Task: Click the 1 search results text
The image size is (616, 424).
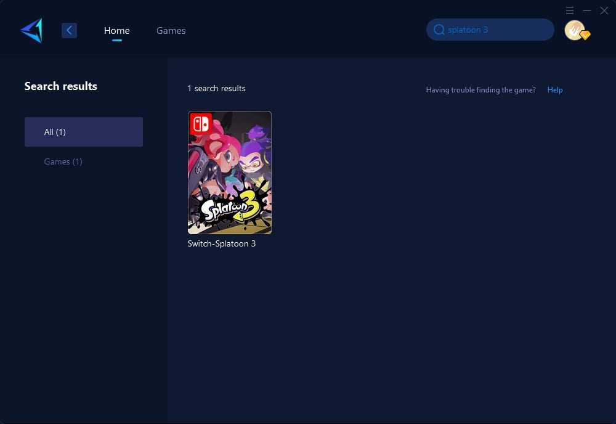Action: click(216, 88)
